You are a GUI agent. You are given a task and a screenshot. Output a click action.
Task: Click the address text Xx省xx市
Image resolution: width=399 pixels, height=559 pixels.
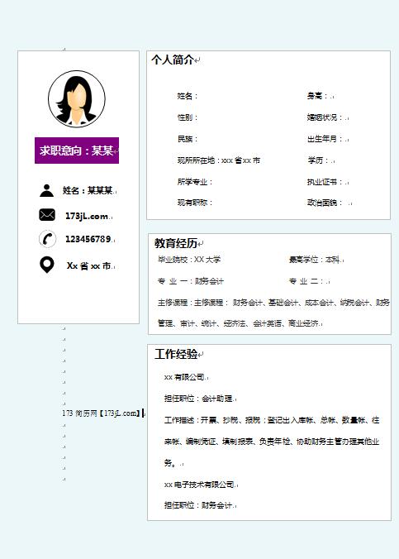[x=88, y=266]
